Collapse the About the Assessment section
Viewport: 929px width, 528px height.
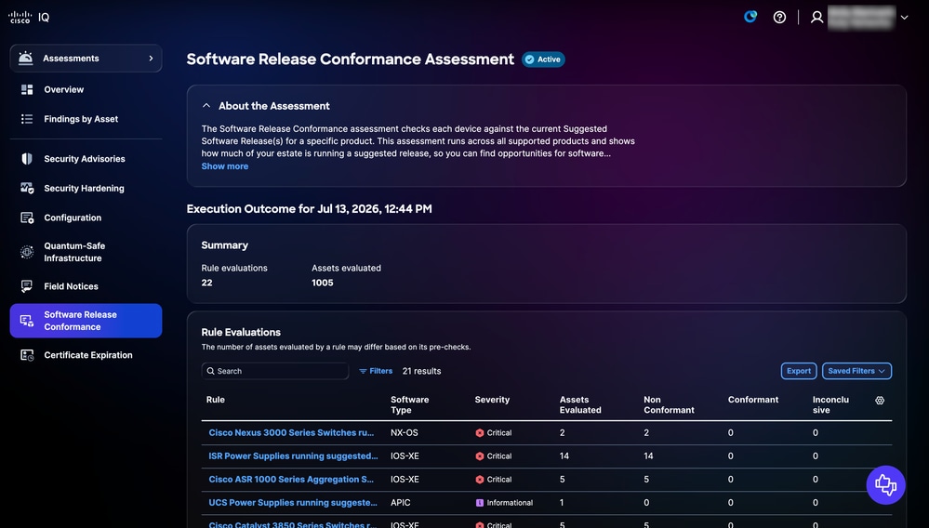(x=206, y=106)
